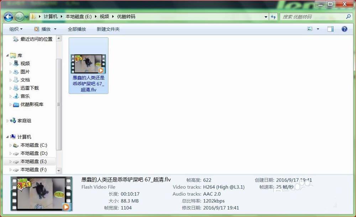This screenshot has height=217, width=356.
Task: Expand the 视频 library in the sidebar
Action: tap(11, 63)
